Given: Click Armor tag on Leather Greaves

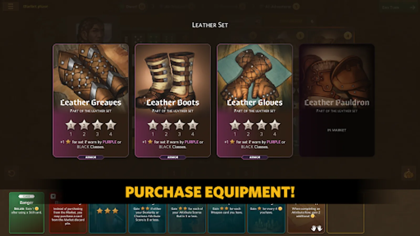Looking at the screenshot, I should point(91,157).
